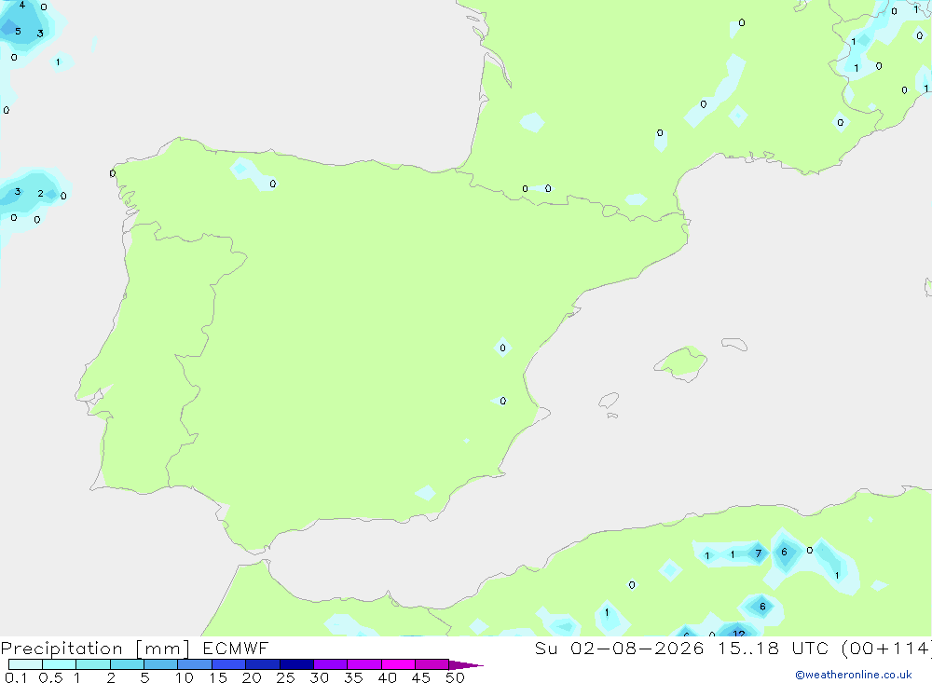Click the '[mm]' unit label
This screenshot has width=932, height=683.
(163, 649)
